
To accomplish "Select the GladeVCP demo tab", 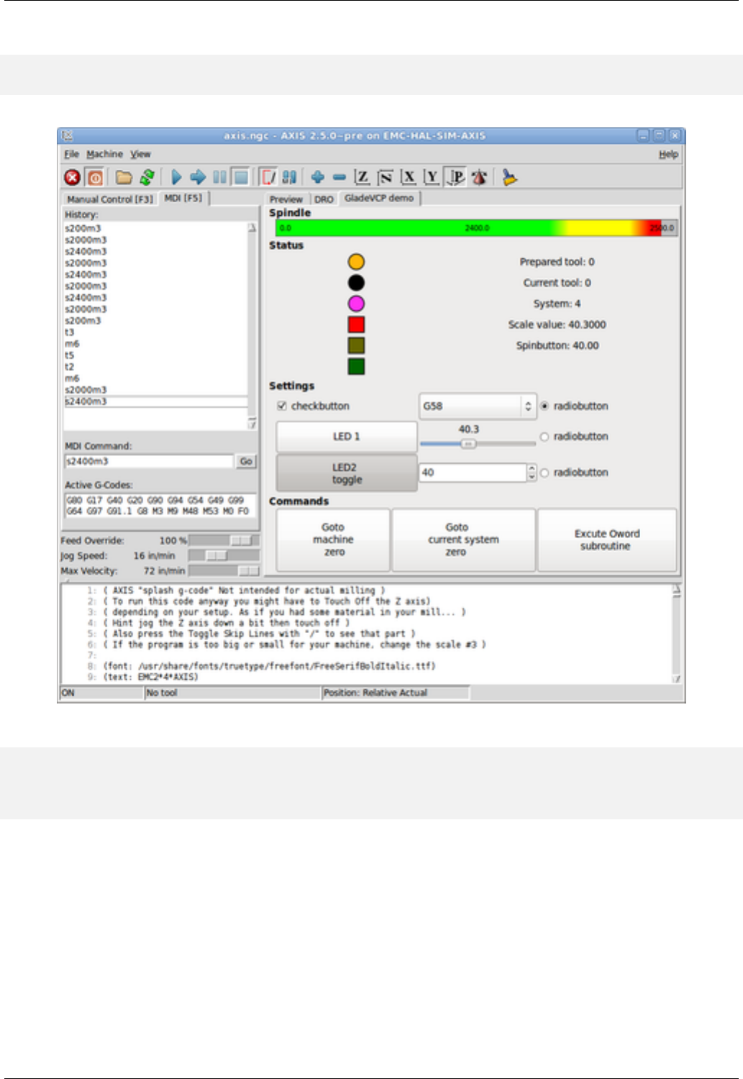I will pyautogui.click(x=379, y=198).
